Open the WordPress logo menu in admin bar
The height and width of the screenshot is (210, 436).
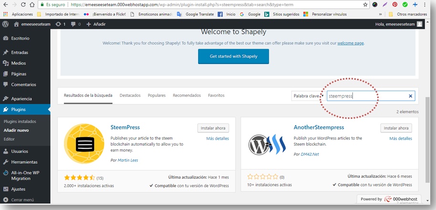click(x=5, y=24)
